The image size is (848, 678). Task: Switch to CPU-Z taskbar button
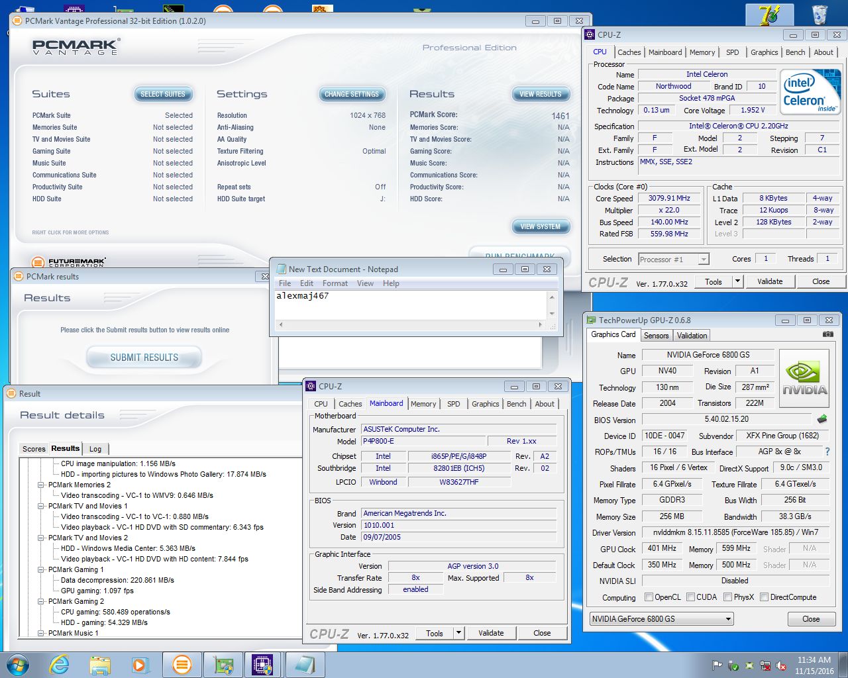263,665
